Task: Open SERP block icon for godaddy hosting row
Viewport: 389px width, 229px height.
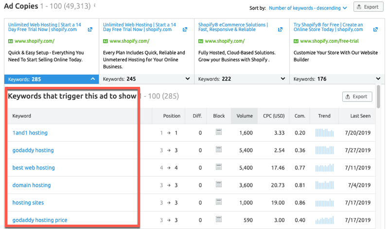Action: coord(219,150)
